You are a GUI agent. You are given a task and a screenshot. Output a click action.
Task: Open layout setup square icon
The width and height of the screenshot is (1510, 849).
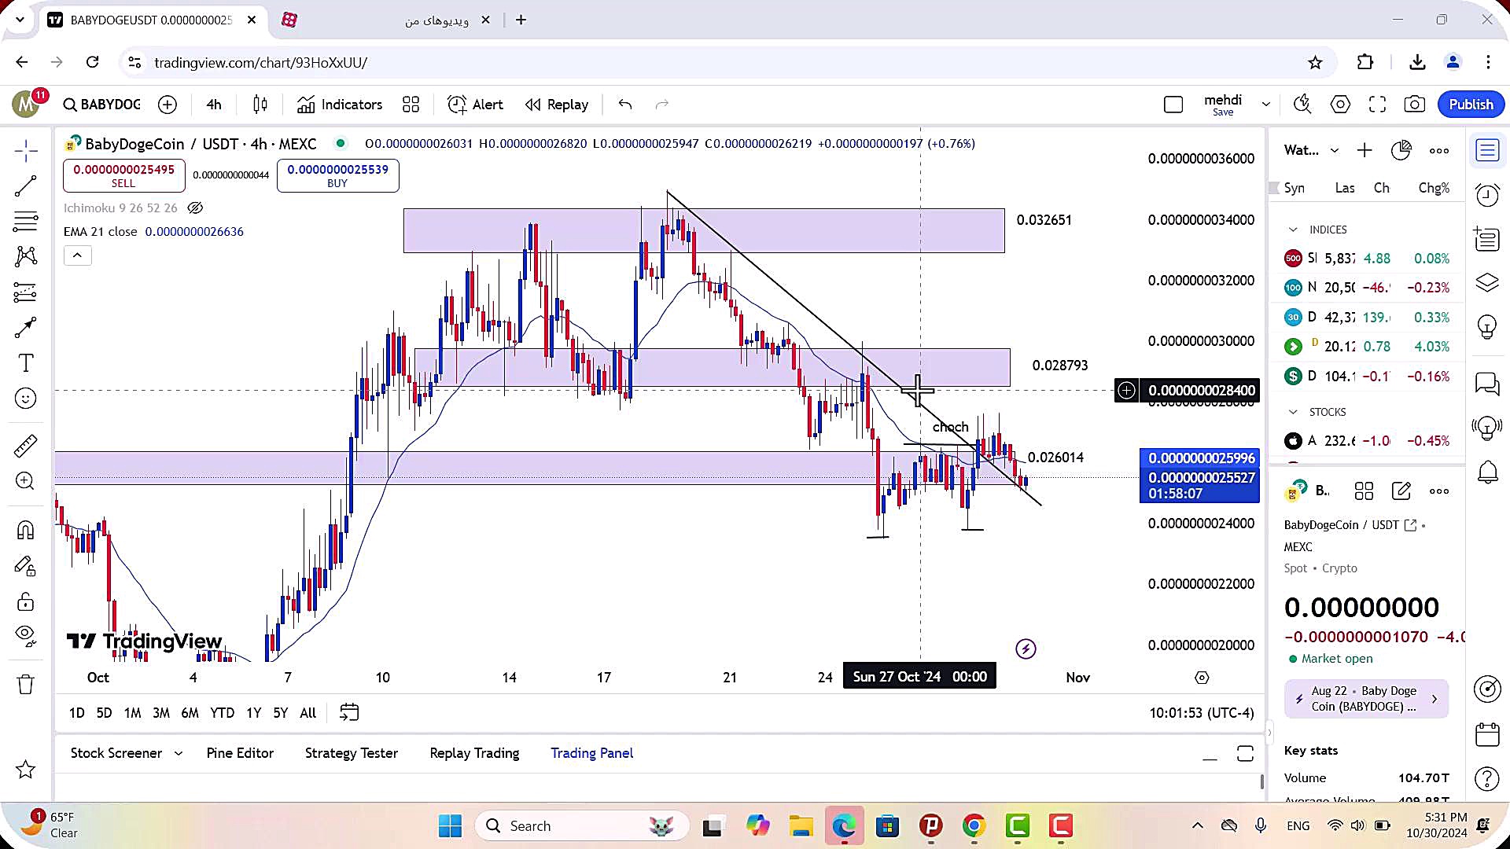click(1173, 105)
